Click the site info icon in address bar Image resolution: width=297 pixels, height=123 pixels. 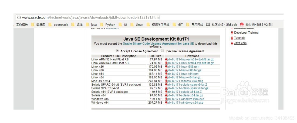[19, 17]
